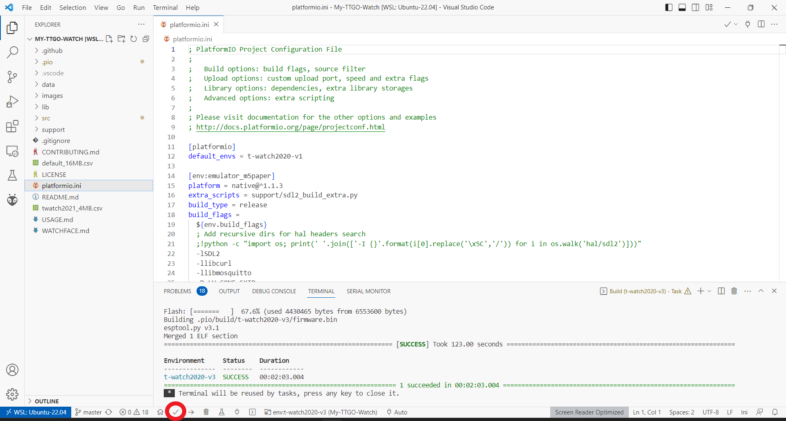
Task: Expand the support folder
Action: coord(88,129)
